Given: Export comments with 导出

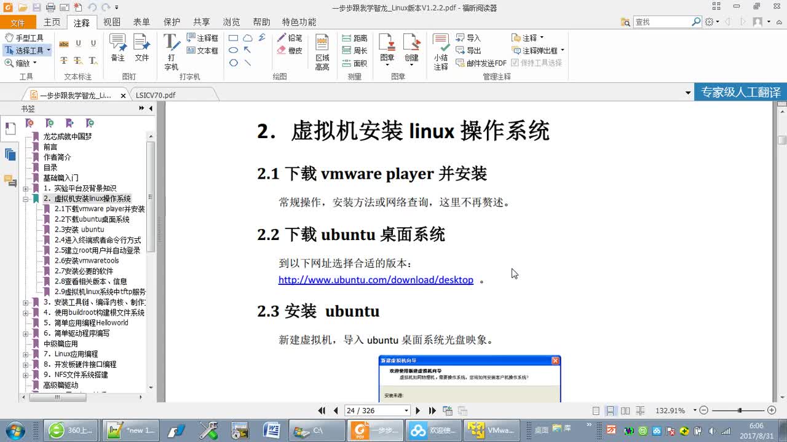Looking at the screenshot, I should (x=469, y=50).
